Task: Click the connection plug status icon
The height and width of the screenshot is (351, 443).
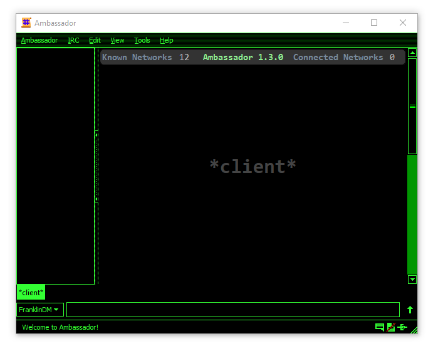Action: tap(402, 327)
